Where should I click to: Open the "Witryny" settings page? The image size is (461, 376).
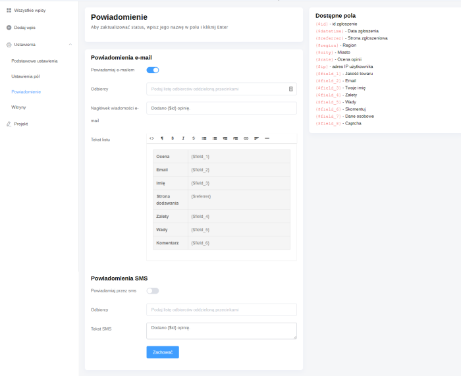(18, 107)
